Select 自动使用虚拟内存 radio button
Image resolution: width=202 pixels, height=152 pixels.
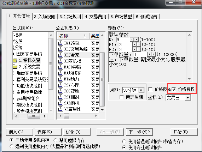pos(11,140)
